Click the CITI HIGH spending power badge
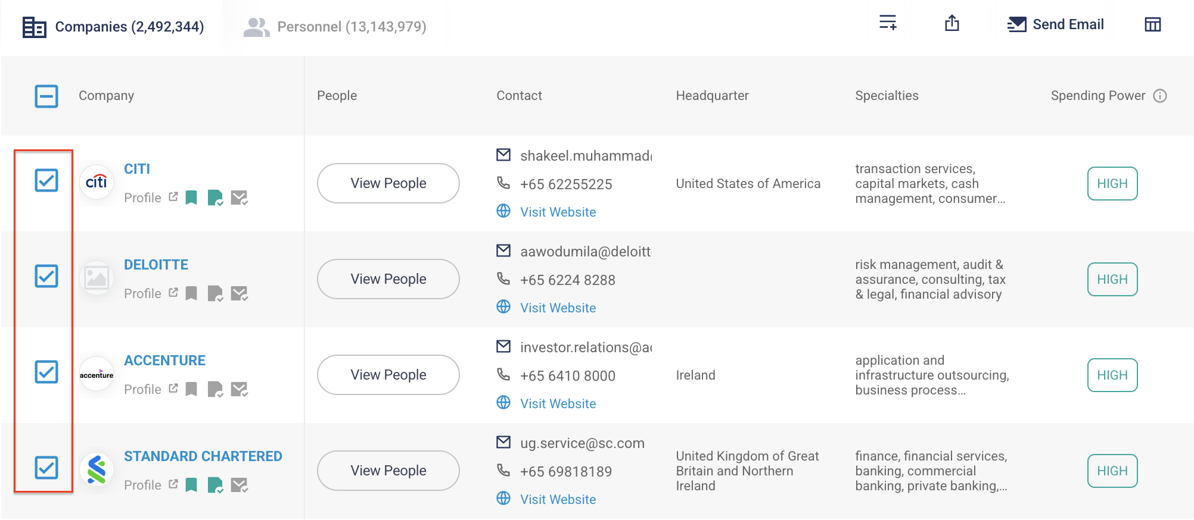This screenshot has height=520, width=1194. 1112,184
